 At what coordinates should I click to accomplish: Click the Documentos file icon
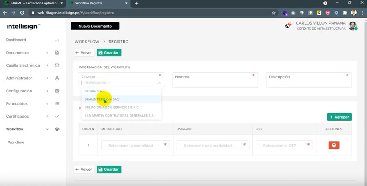click(57, 53)
